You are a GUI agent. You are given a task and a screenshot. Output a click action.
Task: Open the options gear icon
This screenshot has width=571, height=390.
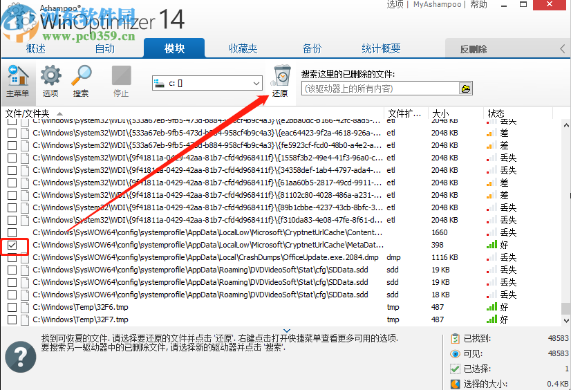tap(50, 75)
